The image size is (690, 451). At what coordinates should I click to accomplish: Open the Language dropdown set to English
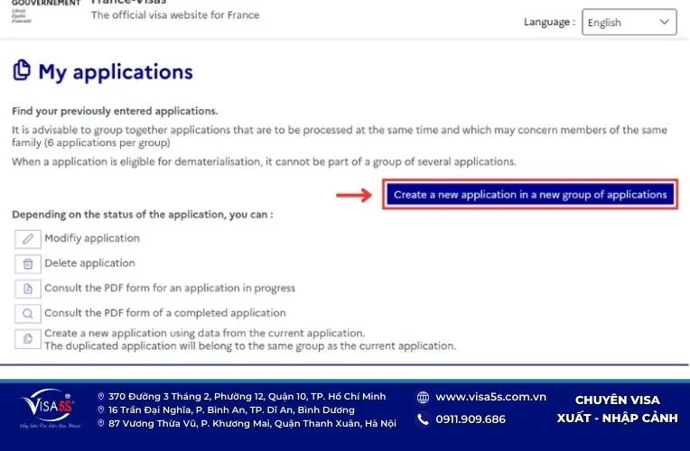pyautogui.click(x=629, y=22)
